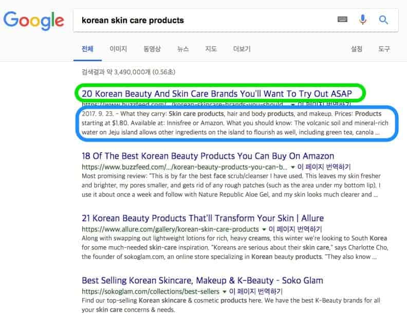Open '21 Korean Beauty Products' Allure result

[202, 218]
